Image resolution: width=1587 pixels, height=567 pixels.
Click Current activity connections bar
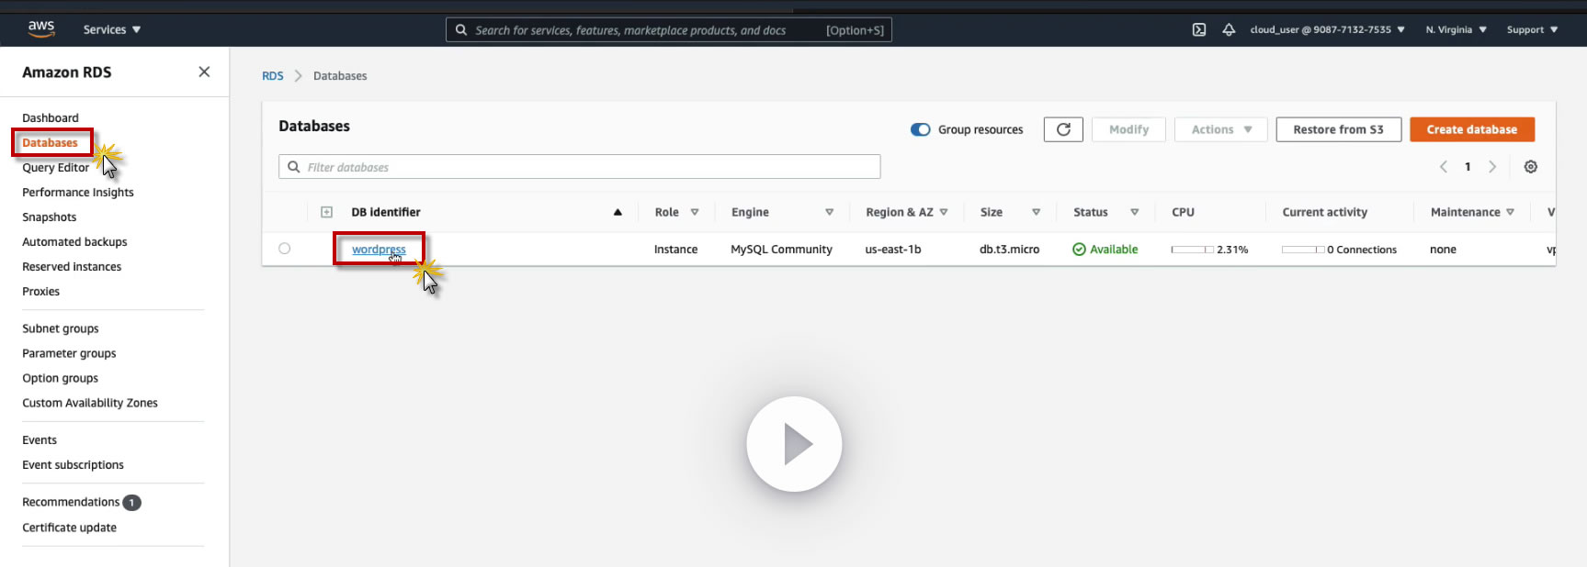tap(1303, 250)
